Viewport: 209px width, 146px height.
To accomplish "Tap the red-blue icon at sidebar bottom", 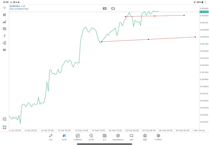I will pyautogui.click(x=4, y=127).
